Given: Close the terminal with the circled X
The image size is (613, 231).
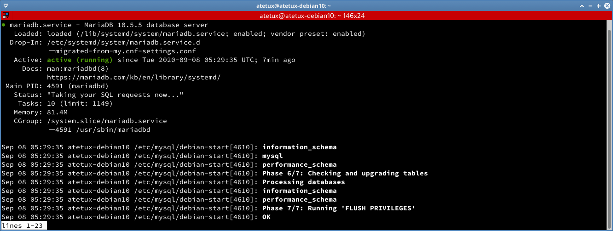Looking at the screenshot, I should (x=607, y=5).
